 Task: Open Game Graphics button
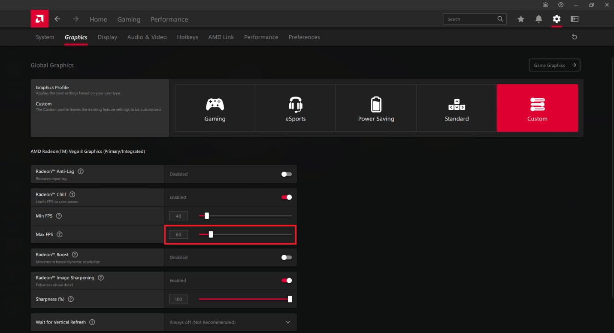coord(554,65)
